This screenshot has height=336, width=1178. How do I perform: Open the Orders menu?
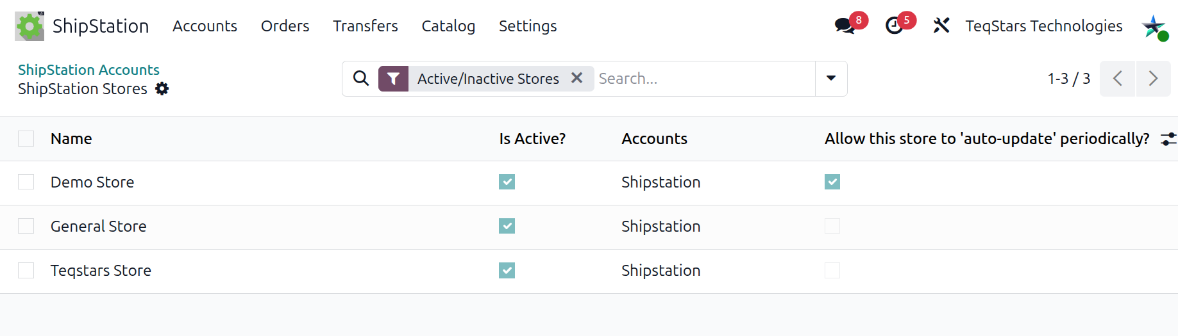(285, 26)
